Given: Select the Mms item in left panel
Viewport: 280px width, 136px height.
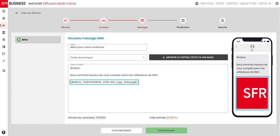Looking at the screenshot, I should click(38, 40).
